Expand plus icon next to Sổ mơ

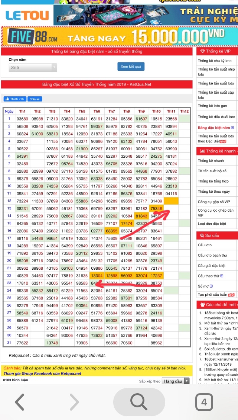211,286
